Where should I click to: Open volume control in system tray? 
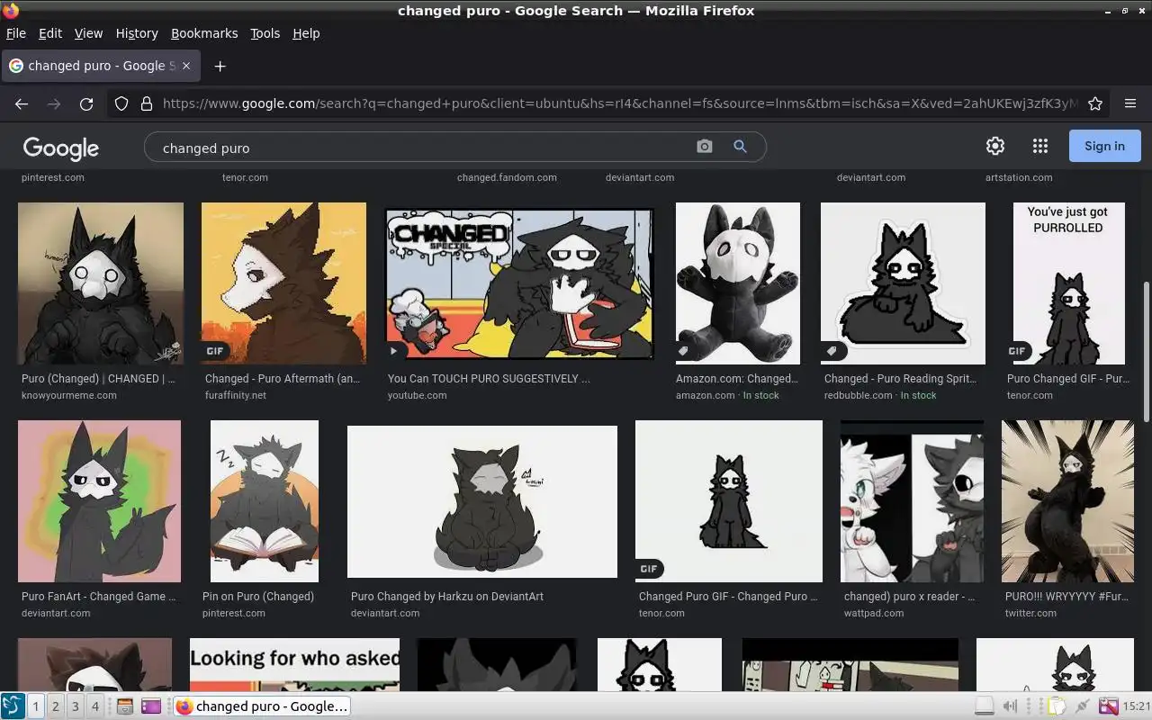tap(1012, 706)
